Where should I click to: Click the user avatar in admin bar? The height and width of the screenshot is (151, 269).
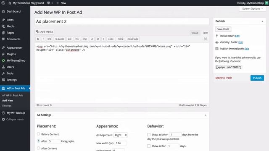pos(266,3)
